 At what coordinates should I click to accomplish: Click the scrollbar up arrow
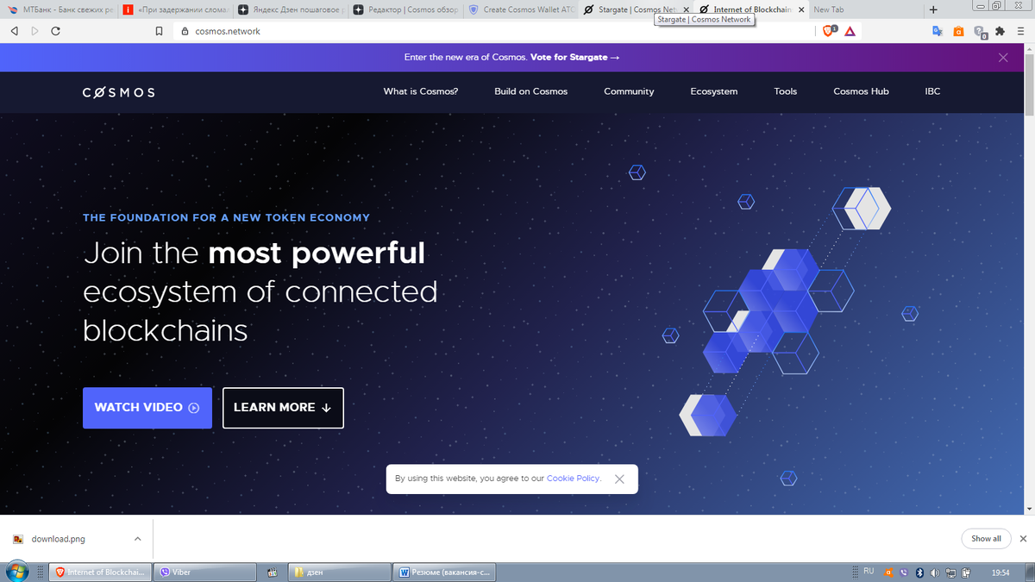1028,48
